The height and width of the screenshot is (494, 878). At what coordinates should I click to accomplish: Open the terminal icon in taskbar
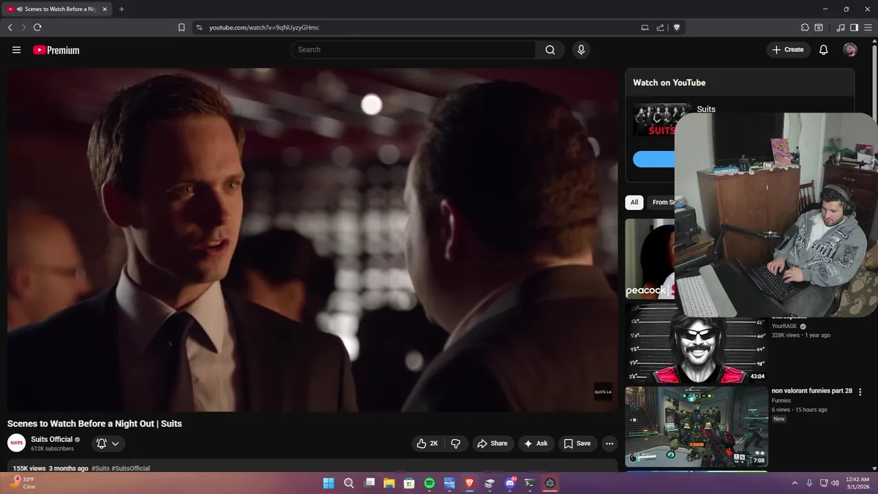tap(530, 483)
